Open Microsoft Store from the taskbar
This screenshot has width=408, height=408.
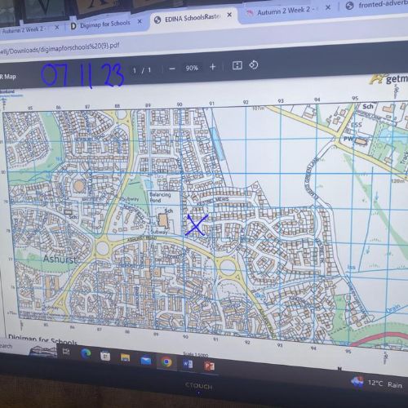click(x=105, y=356)
